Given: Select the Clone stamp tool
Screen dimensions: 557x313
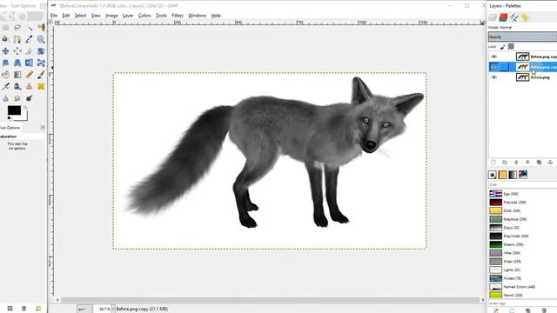Looking at the screenshot, I should (29, 86).
